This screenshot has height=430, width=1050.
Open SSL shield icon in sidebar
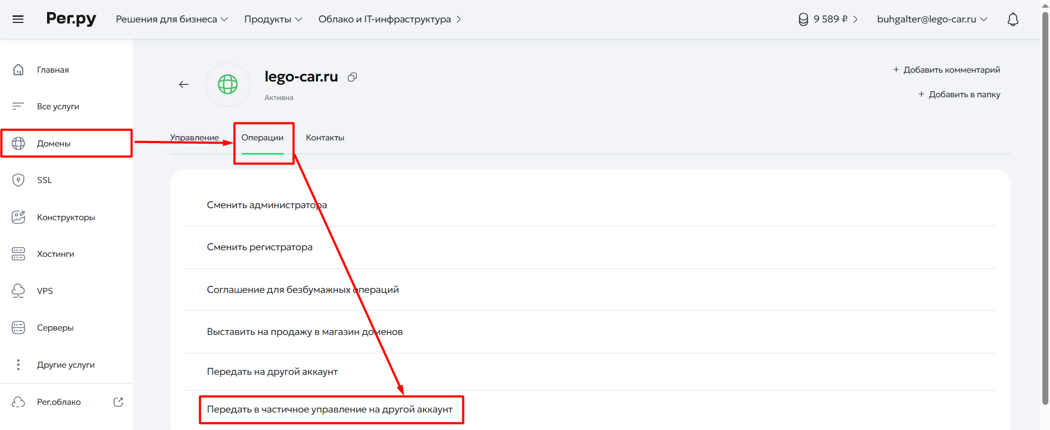(18, 180)
